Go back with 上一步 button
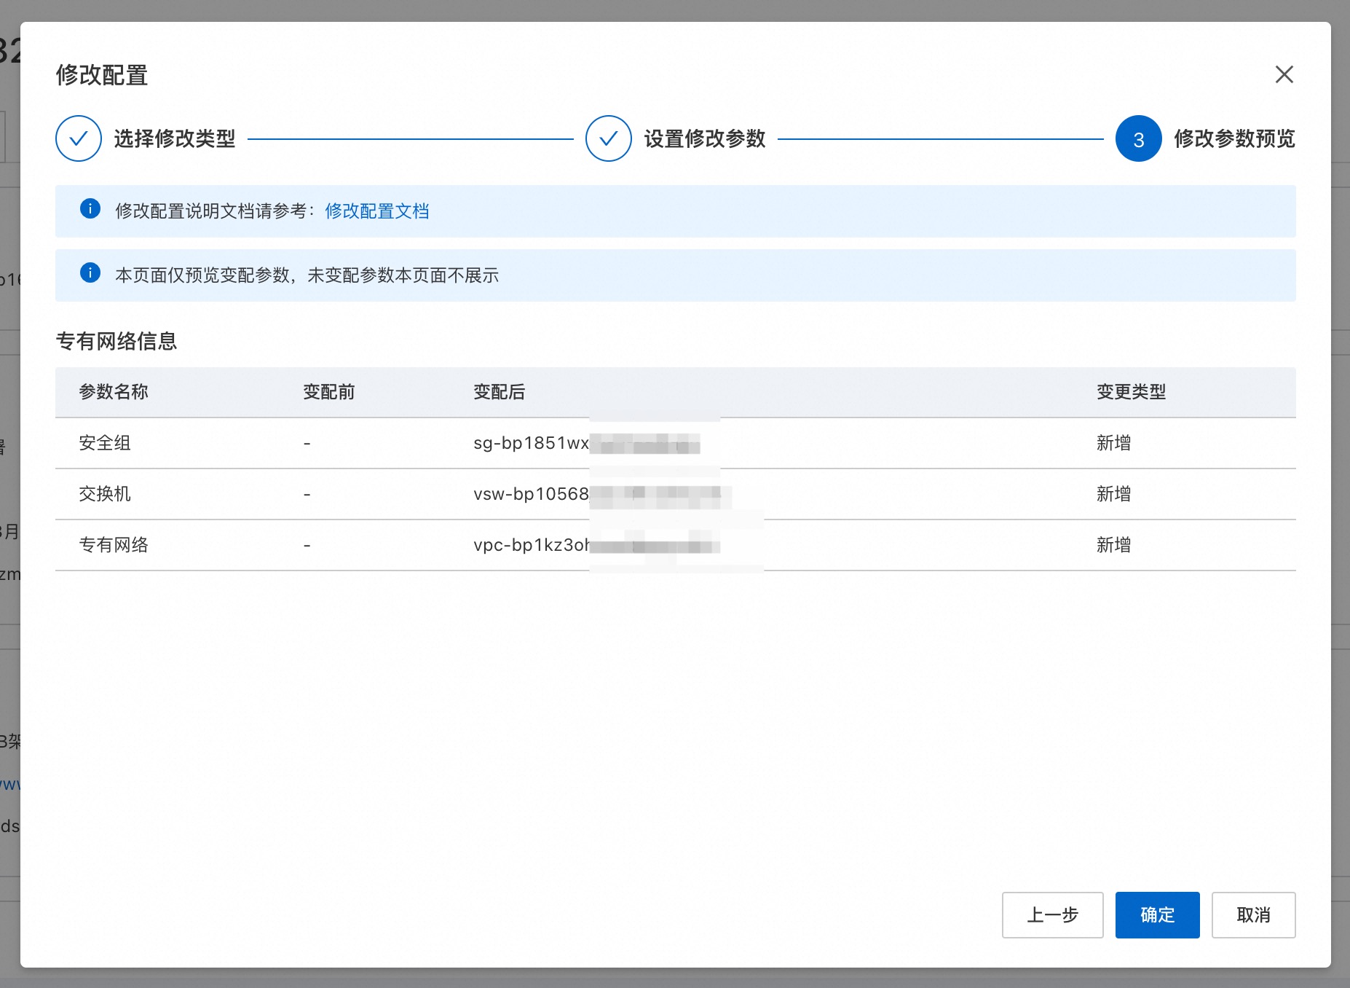The height and width of the screenshot is (988, 1350). pyautogui.click(x=1052, y=915)
